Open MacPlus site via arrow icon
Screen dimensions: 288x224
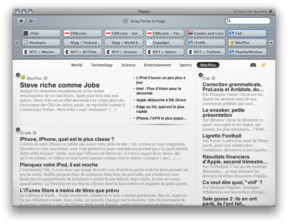46,78
